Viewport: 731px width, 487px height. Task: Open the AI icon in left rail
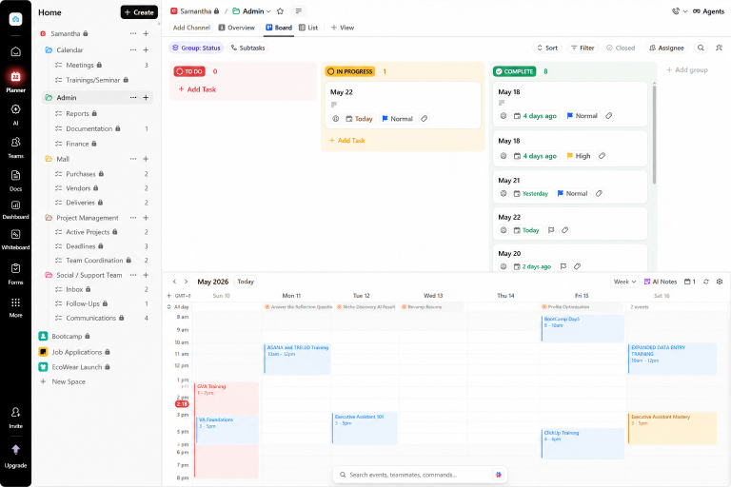coord(15,114)
